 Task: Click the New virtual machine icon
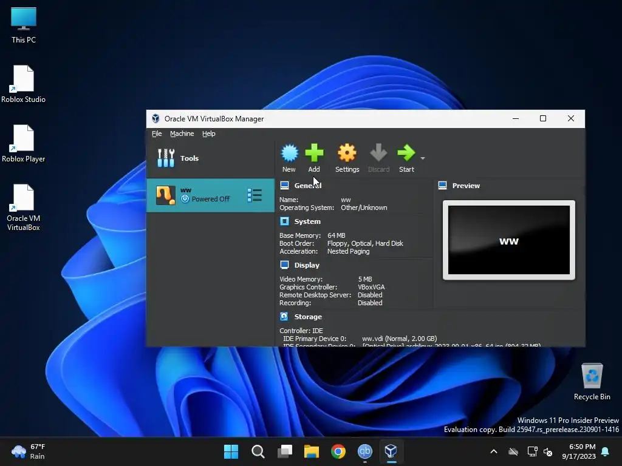289,154
